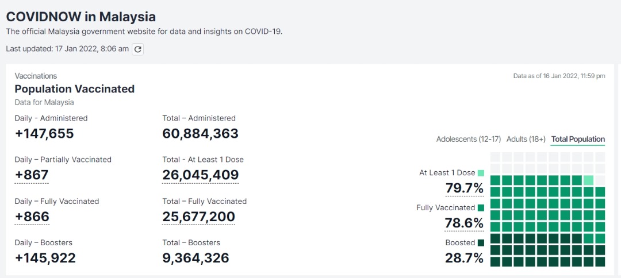The image size is (621, 278).
Task: Click the Fully Vaccinated legend swatch
Action: click(x=481, y=207)
